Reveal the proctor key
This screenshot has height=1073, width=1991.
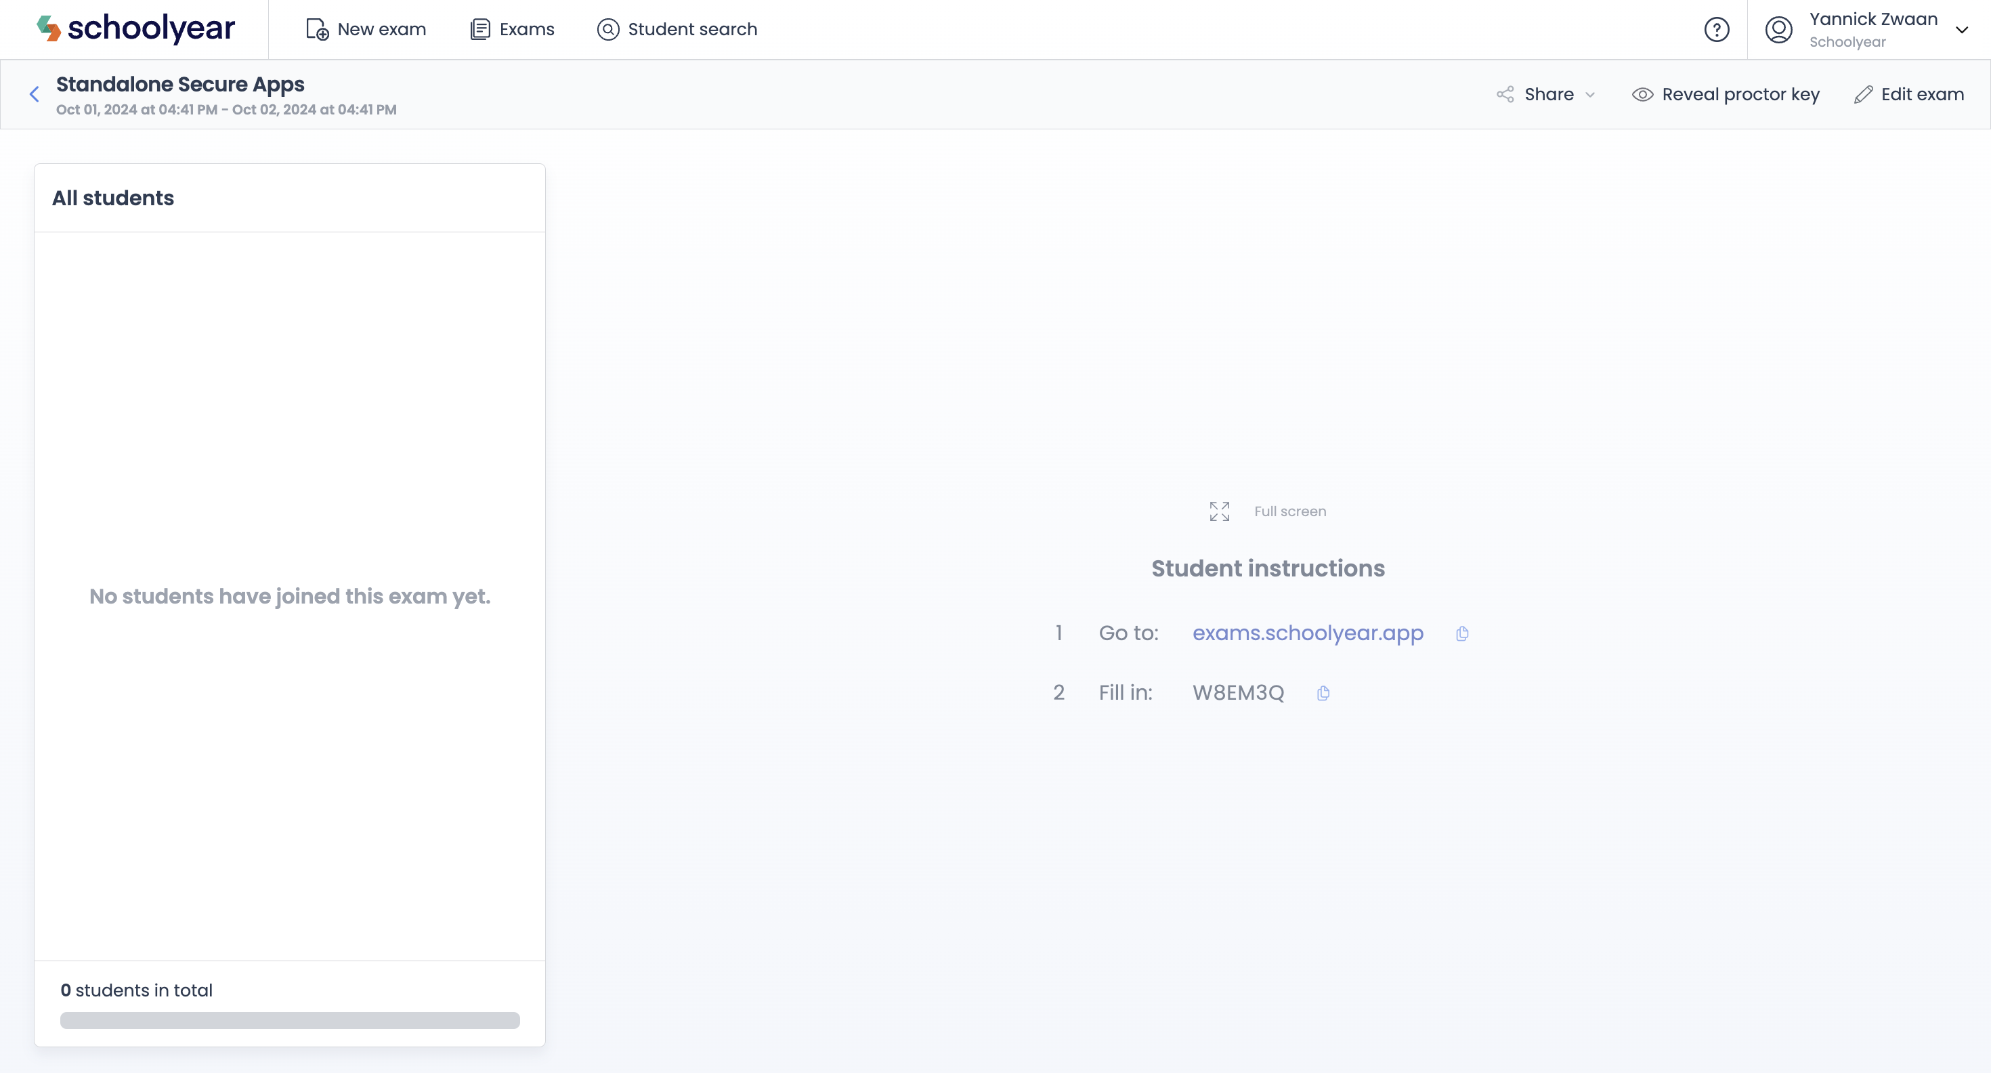1726,94
